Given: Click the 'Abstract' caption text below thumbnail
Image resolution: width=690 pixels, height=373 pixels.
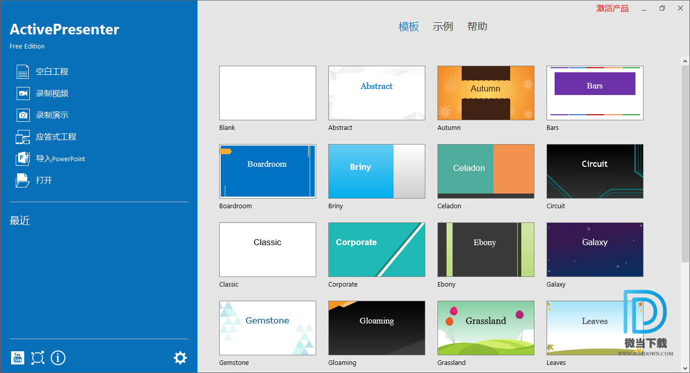Looking at the screenshot, I should [340, 128].
